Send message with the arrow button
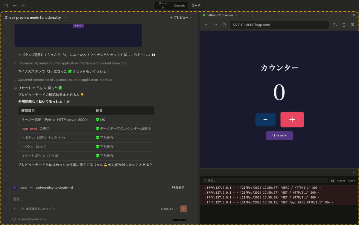The image size is (359, 225). [x=184, y=209]
